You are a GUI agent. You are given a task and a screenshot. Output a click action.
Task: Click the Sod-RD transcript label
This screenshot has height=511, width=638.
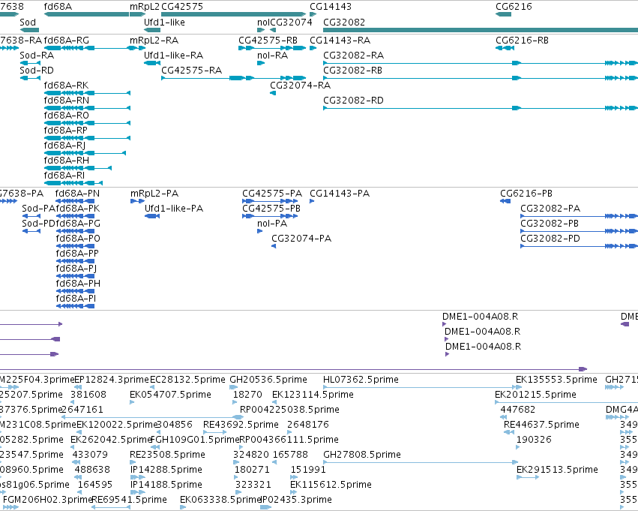pyautogui.click(x=37, y=71)
